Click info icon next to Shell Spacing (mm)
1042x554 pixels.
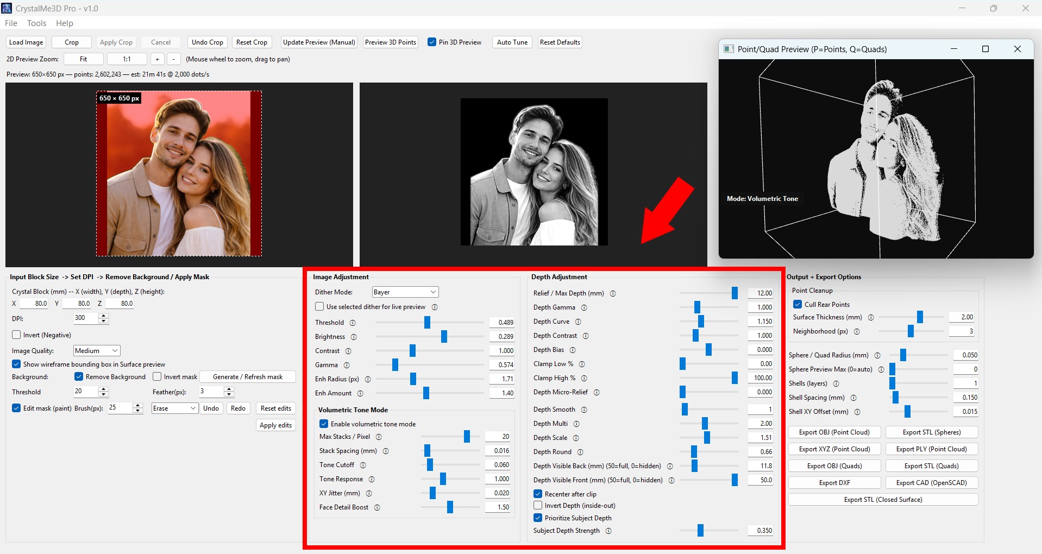[853, 398]
